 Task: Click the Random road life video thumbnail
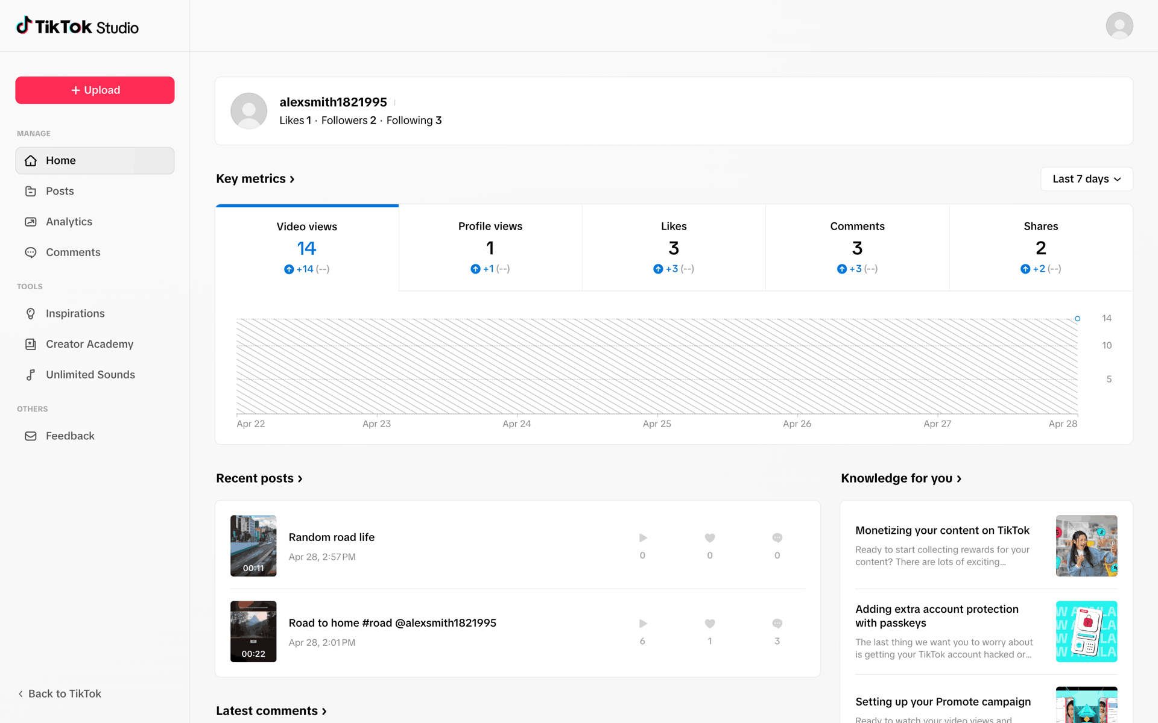tap(253, 546)
